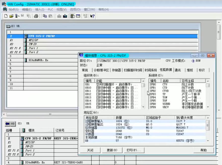Click the UR rack icon in station window
Viewport: 222px width, 165px height.
point(8,26)
